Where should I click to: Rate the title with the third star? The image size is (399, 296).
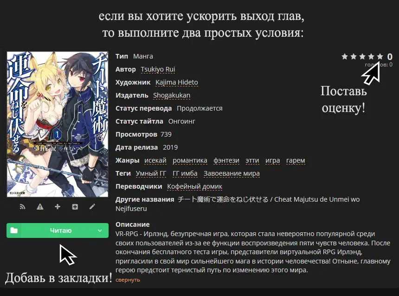362,56
